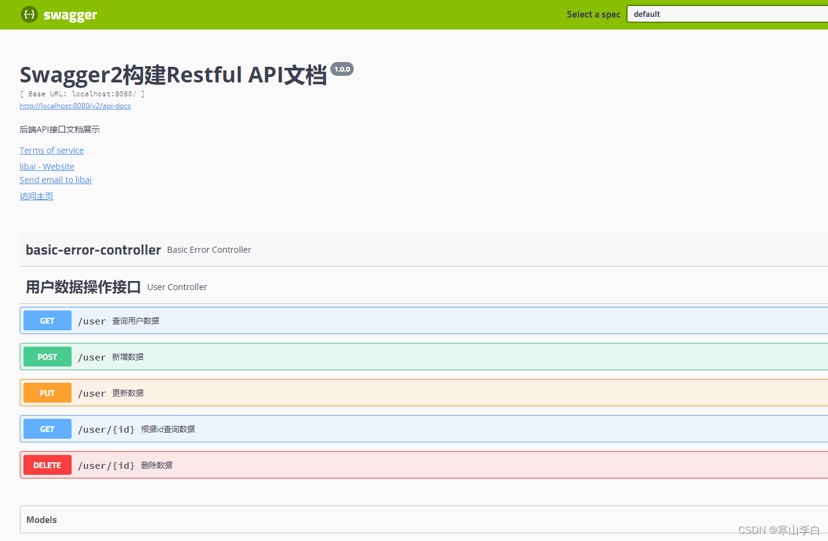828x541 pixels.
Task: Click the GET badge for 根据id查询数据
Action: pyautogui.click(x=48, y=429)
